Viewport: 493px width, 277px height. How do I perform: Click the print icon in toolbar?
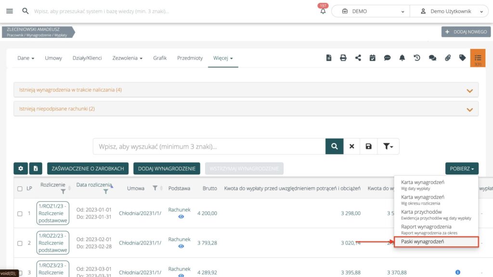point(343,58)
